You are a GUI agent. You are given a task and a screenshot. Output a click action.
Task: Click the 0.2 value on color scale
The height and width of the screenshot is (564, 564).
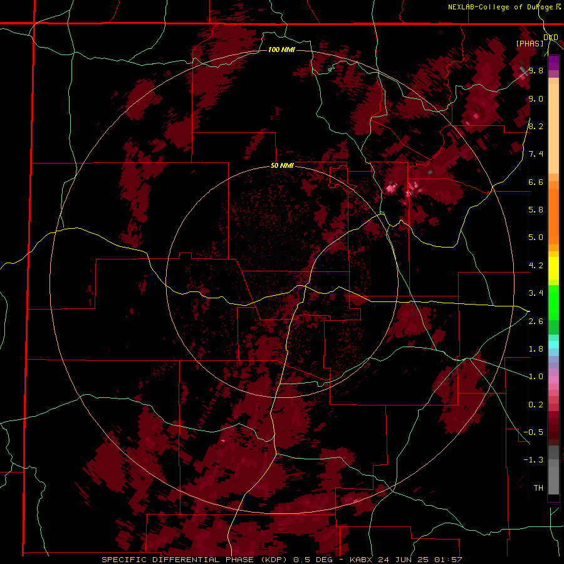coord(536,405)
